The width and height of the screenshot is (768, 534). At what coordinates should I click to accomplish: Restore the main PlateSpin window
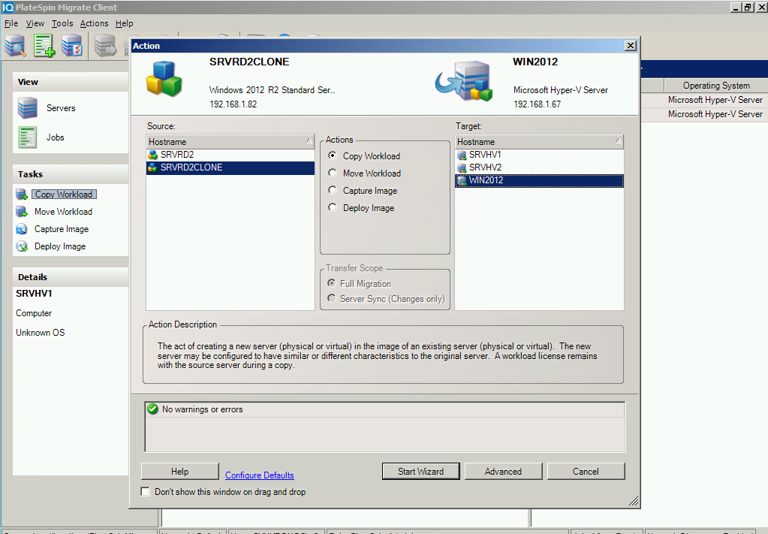[x=748, y=8]
